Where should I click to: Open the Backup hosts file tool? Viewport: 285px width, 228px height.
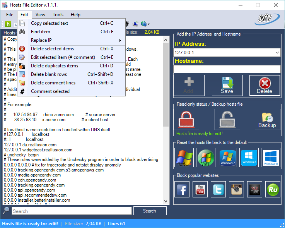pos(267,119)
